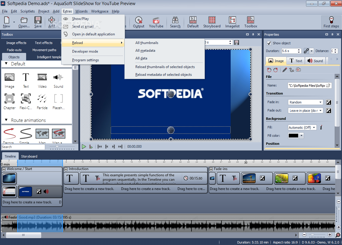Open the File menu
The width and height of the screenshot is (342, 245).
tap(4, 11)
